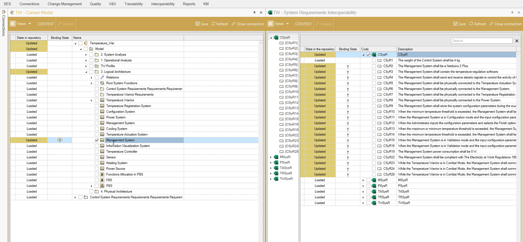523x242 pixels.
Task: Click Close connection in Cameo Model panel
Action: (248, 24)
